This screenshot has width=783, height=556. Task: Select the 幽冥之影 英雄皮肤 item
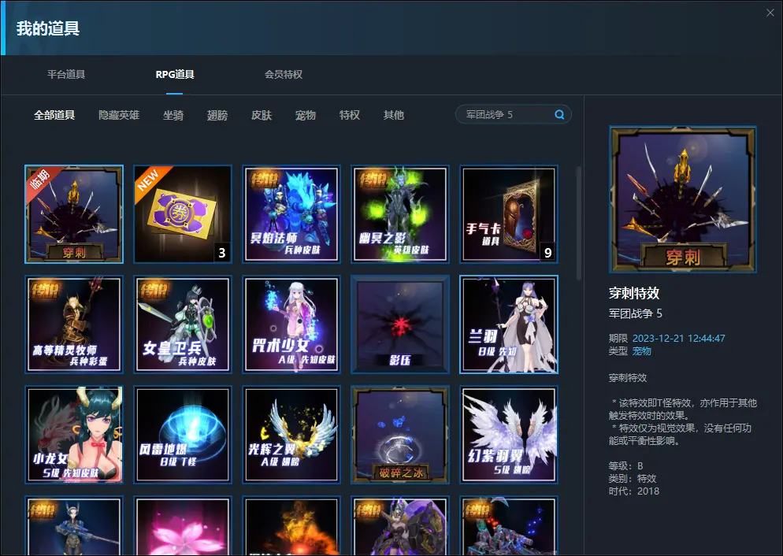[x=400, y=214]
